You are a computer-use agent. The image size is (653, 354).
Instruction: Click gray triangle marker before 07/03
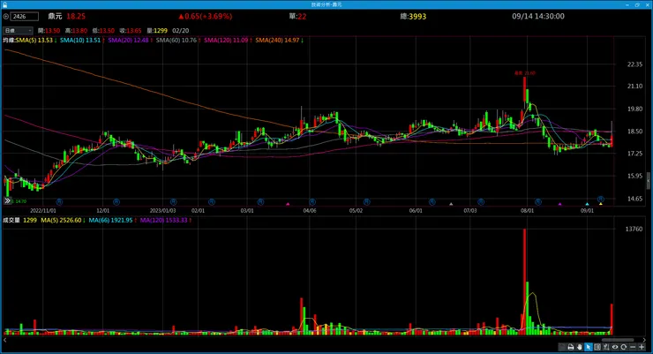pyautogui.click(x=451, y=204)
